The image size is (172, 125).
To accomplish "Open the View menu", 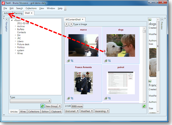I will [42, 8].
